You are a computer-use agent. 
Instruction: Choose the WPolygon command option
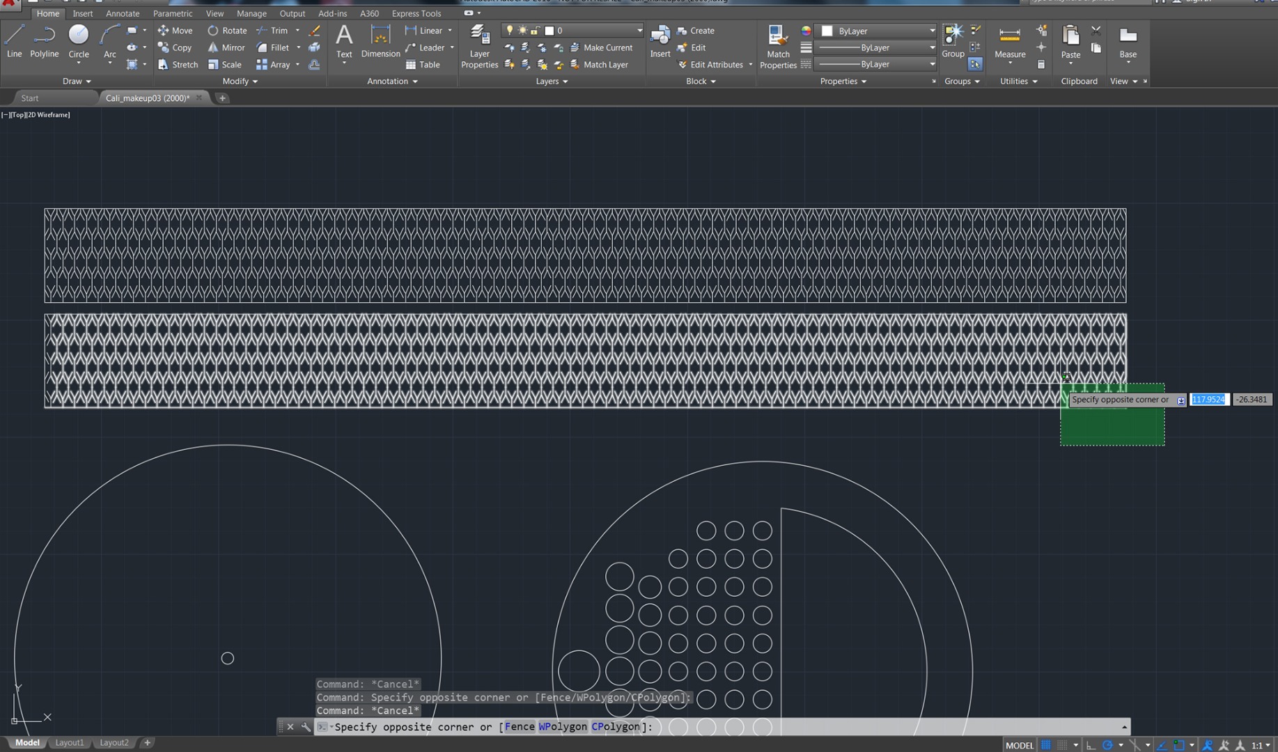(x=563, y=726)
